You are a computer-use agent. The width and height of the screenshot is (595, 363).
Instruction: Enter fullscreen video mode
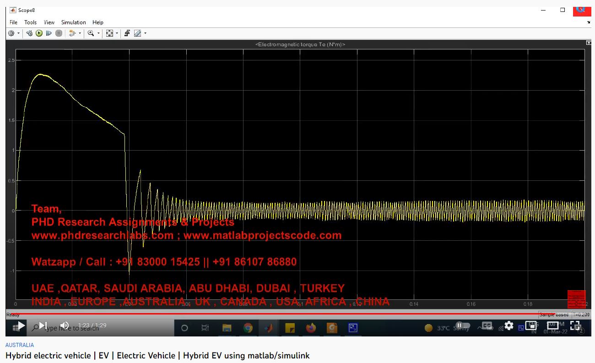(x=575, y=326)
